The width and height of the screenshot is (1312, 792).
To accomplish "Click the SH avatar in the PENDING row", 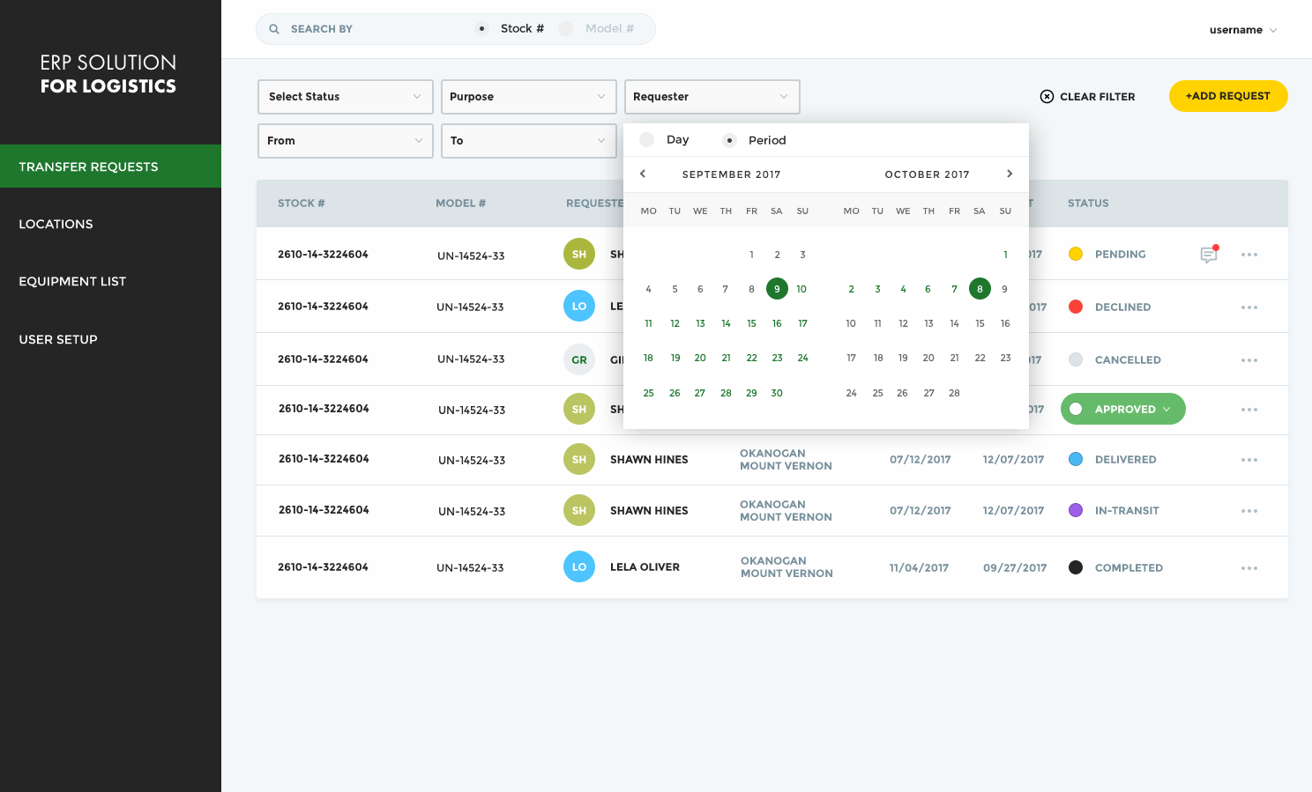I will (x=579, y=255).
